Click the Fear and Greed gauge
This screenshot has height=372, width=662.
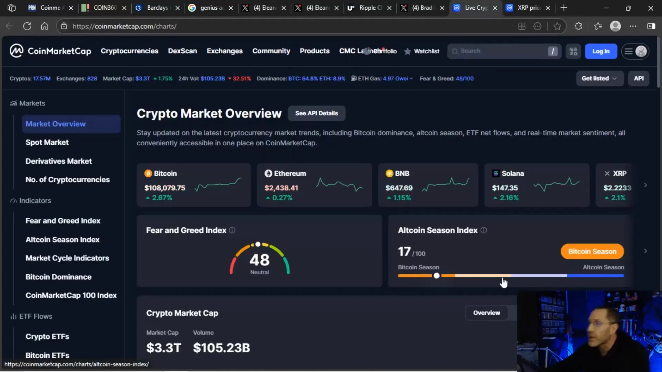pos(260,258)
